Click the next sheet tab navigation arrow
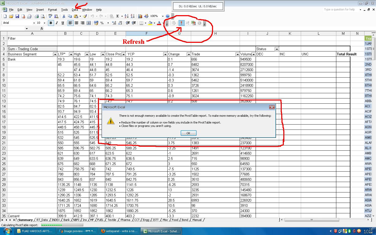This screenshot has width=376, height=235. click(10, 220)
